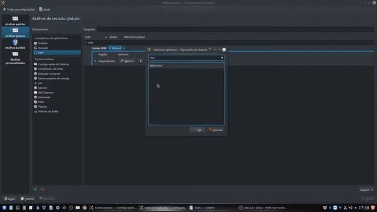The height and width of the screenshot is (212, 377).
Task: Close the Selecionar aplicativo dialog
Action: 224,49
